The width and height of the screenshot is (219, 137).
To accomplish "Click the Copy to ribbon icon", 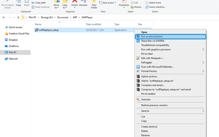I will pos(65,2).
